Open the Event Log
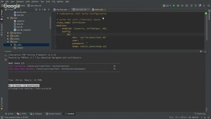 pos(200,114)
